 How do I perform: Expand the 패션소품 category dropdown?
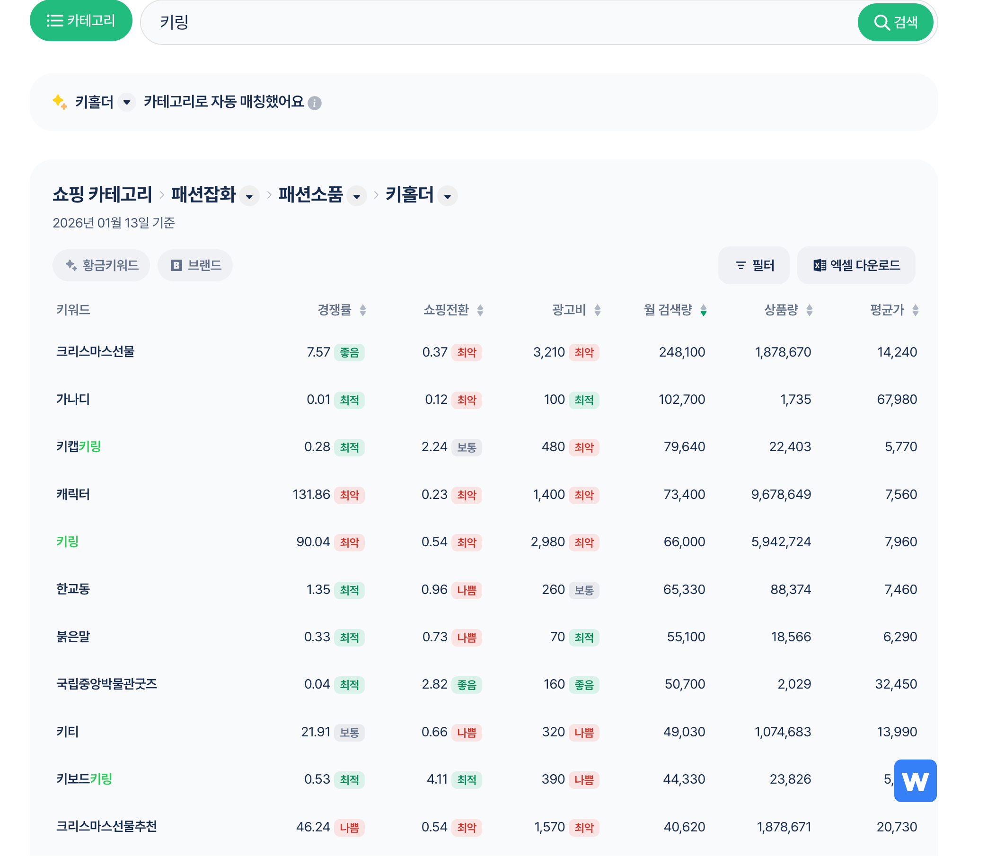tap(357, 196)
